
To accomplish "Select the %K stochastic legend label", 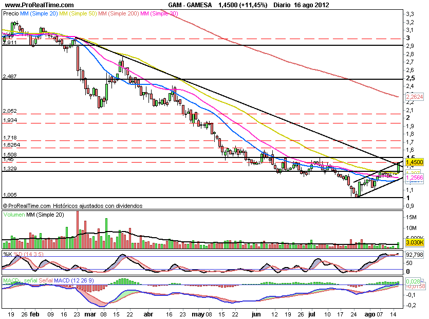I will tap(7, 254).
